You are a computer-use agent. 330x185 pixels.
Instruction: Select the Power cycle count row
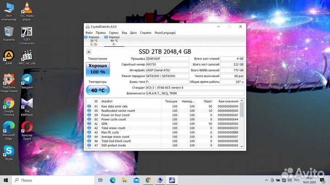[x=163, y=120]
